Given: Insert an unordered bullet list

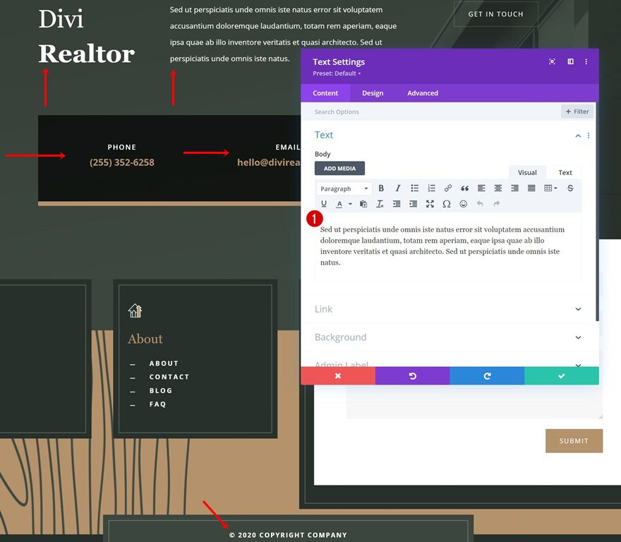Looking at the screenshot, I should (414, 188).
